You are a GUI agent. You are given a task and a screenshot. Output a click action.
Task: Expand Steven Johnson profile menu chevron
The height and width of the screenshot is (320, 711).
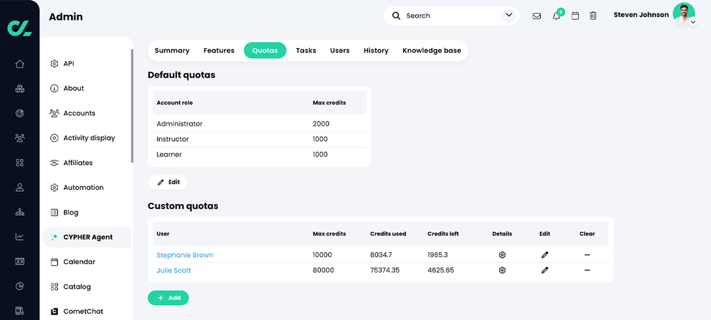pos(693,22)
